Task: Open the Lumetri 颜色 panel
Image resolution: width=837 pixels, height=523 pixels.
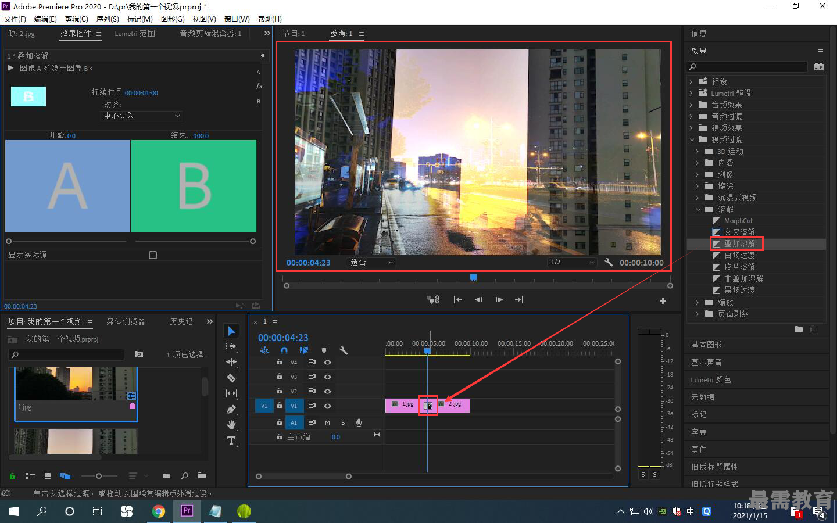Action: [711, 379]
